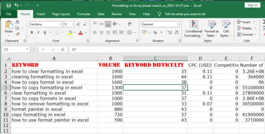Click Delete cells button
Viewport: 265px width, 134px height.
click(x=247, y=28)
